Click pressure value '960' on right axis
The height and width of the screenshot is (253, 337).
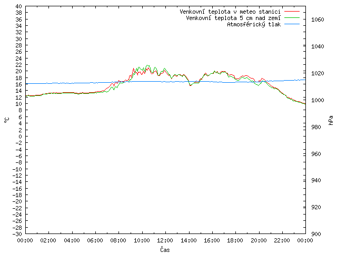coord(316,154)
